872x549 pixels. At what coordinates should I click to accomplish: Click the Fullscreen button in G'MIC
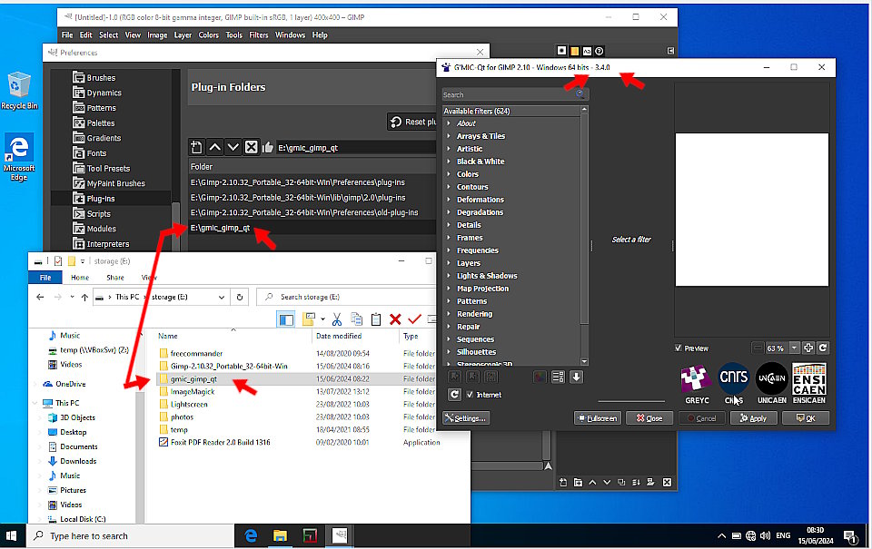598,418
